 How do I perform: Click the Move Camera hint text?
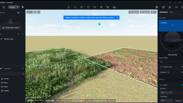coord(39,100)
